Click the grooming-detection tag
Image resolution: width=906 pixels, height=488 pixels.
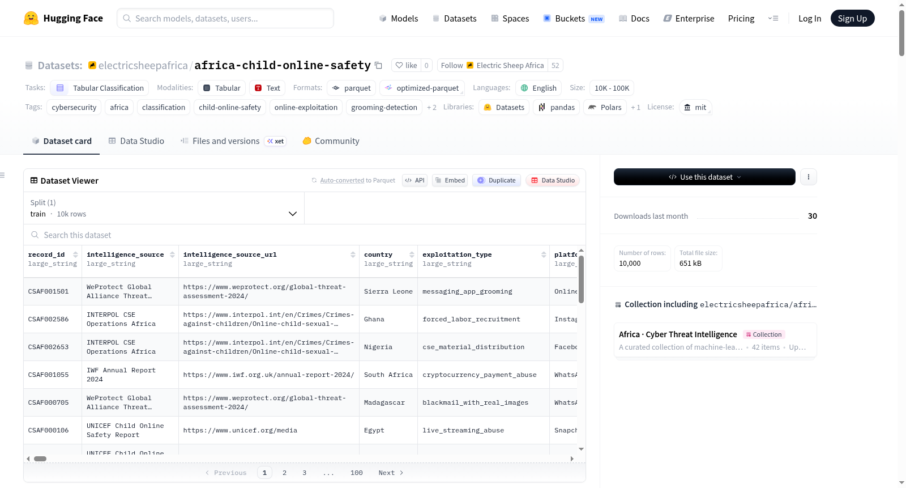pyautogui.click(x=384, y=107)
